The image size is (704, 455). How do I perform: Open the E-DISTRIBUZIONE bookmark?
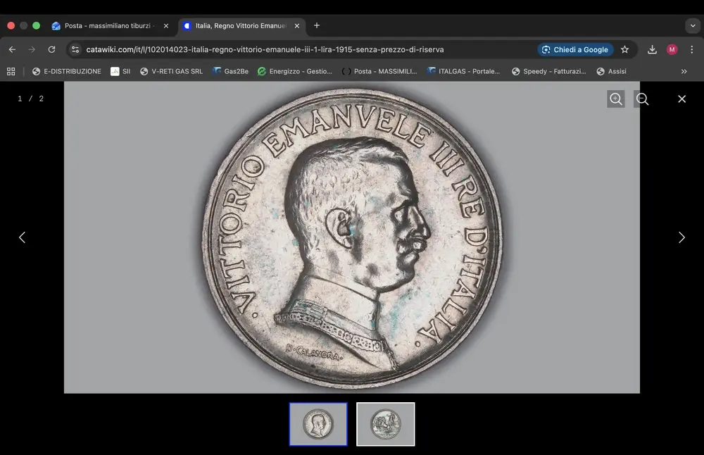pos(66,71)
